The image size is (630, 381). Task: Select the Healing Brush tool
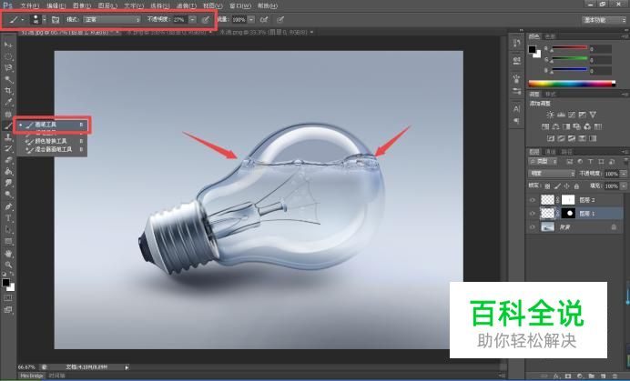8,114
